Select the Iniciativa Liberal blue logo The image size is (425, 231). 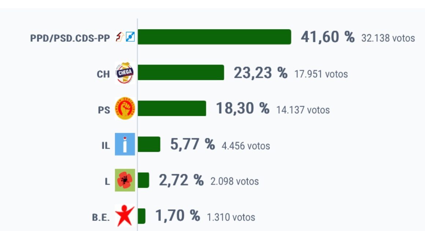pyautogui.click(x=125, y=144)
